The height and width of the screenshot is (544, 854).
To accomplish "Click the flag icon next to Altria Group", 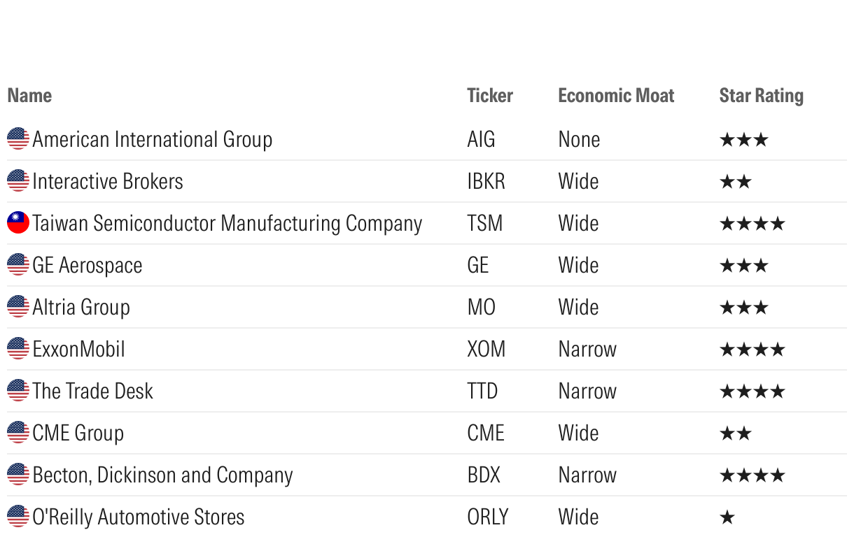I will [x=18, y=307].
